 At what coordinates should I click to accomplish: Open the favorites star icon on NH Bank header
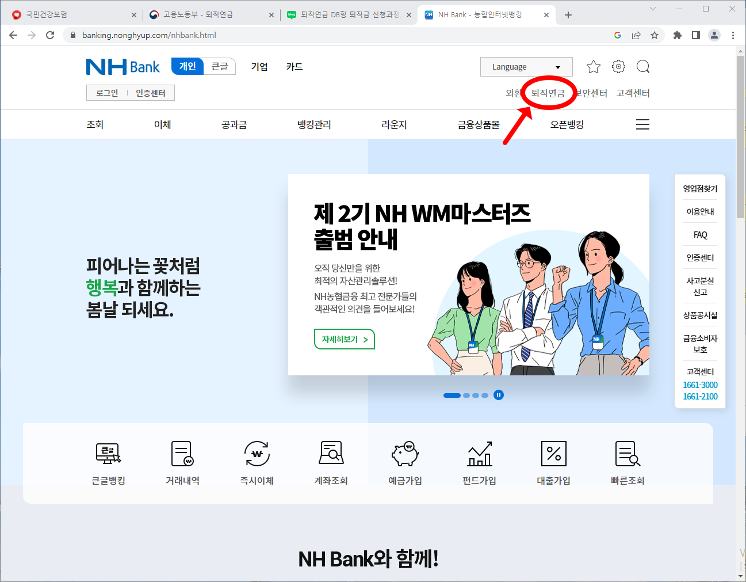(594, 67)
